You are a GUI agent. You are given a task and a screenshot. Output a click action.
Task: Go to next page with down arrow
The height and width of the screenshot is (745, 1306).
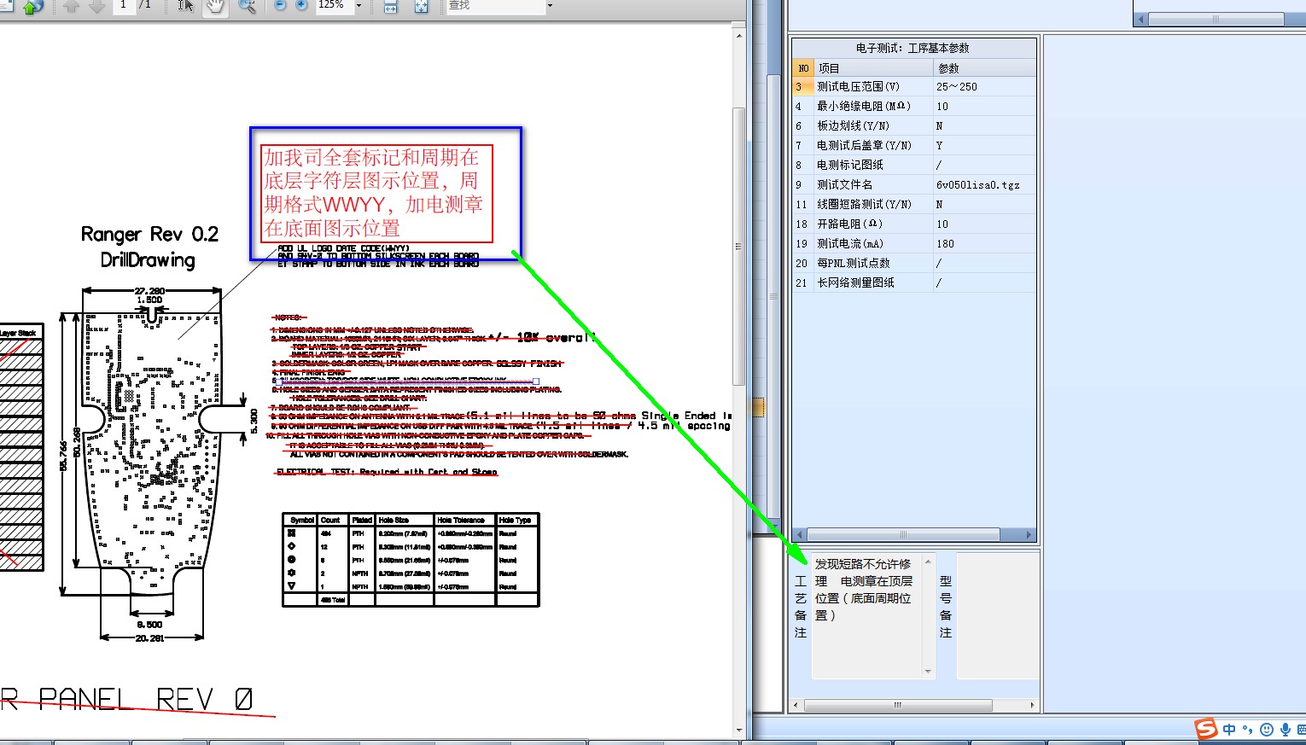97,6
